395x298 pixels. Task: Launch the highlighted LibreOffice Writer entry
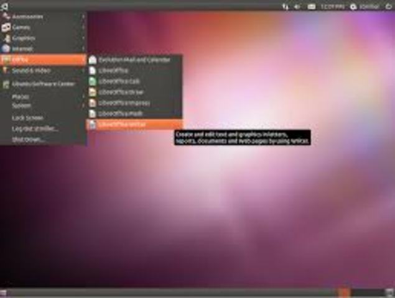pos(134,125)
